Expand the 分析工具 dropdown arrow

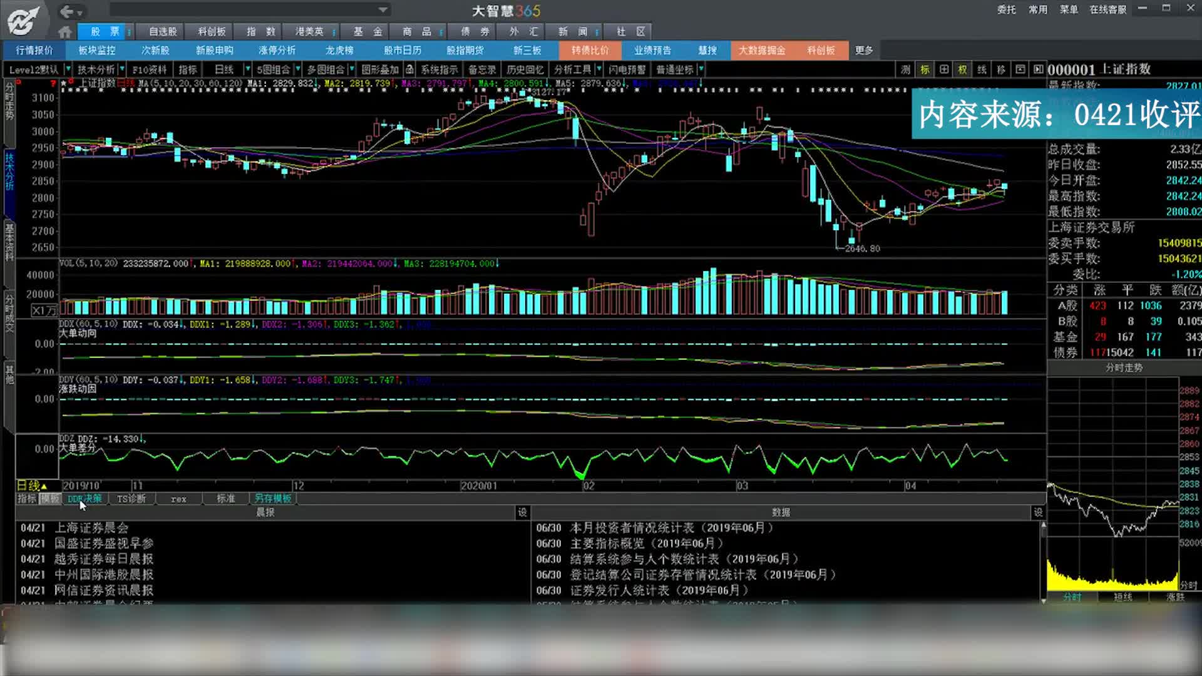pyautogui.click(x=599, y=69)
